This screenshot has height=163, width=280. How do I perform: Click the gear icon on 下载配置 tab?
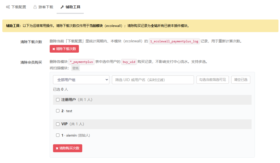[x=8, y=7]
